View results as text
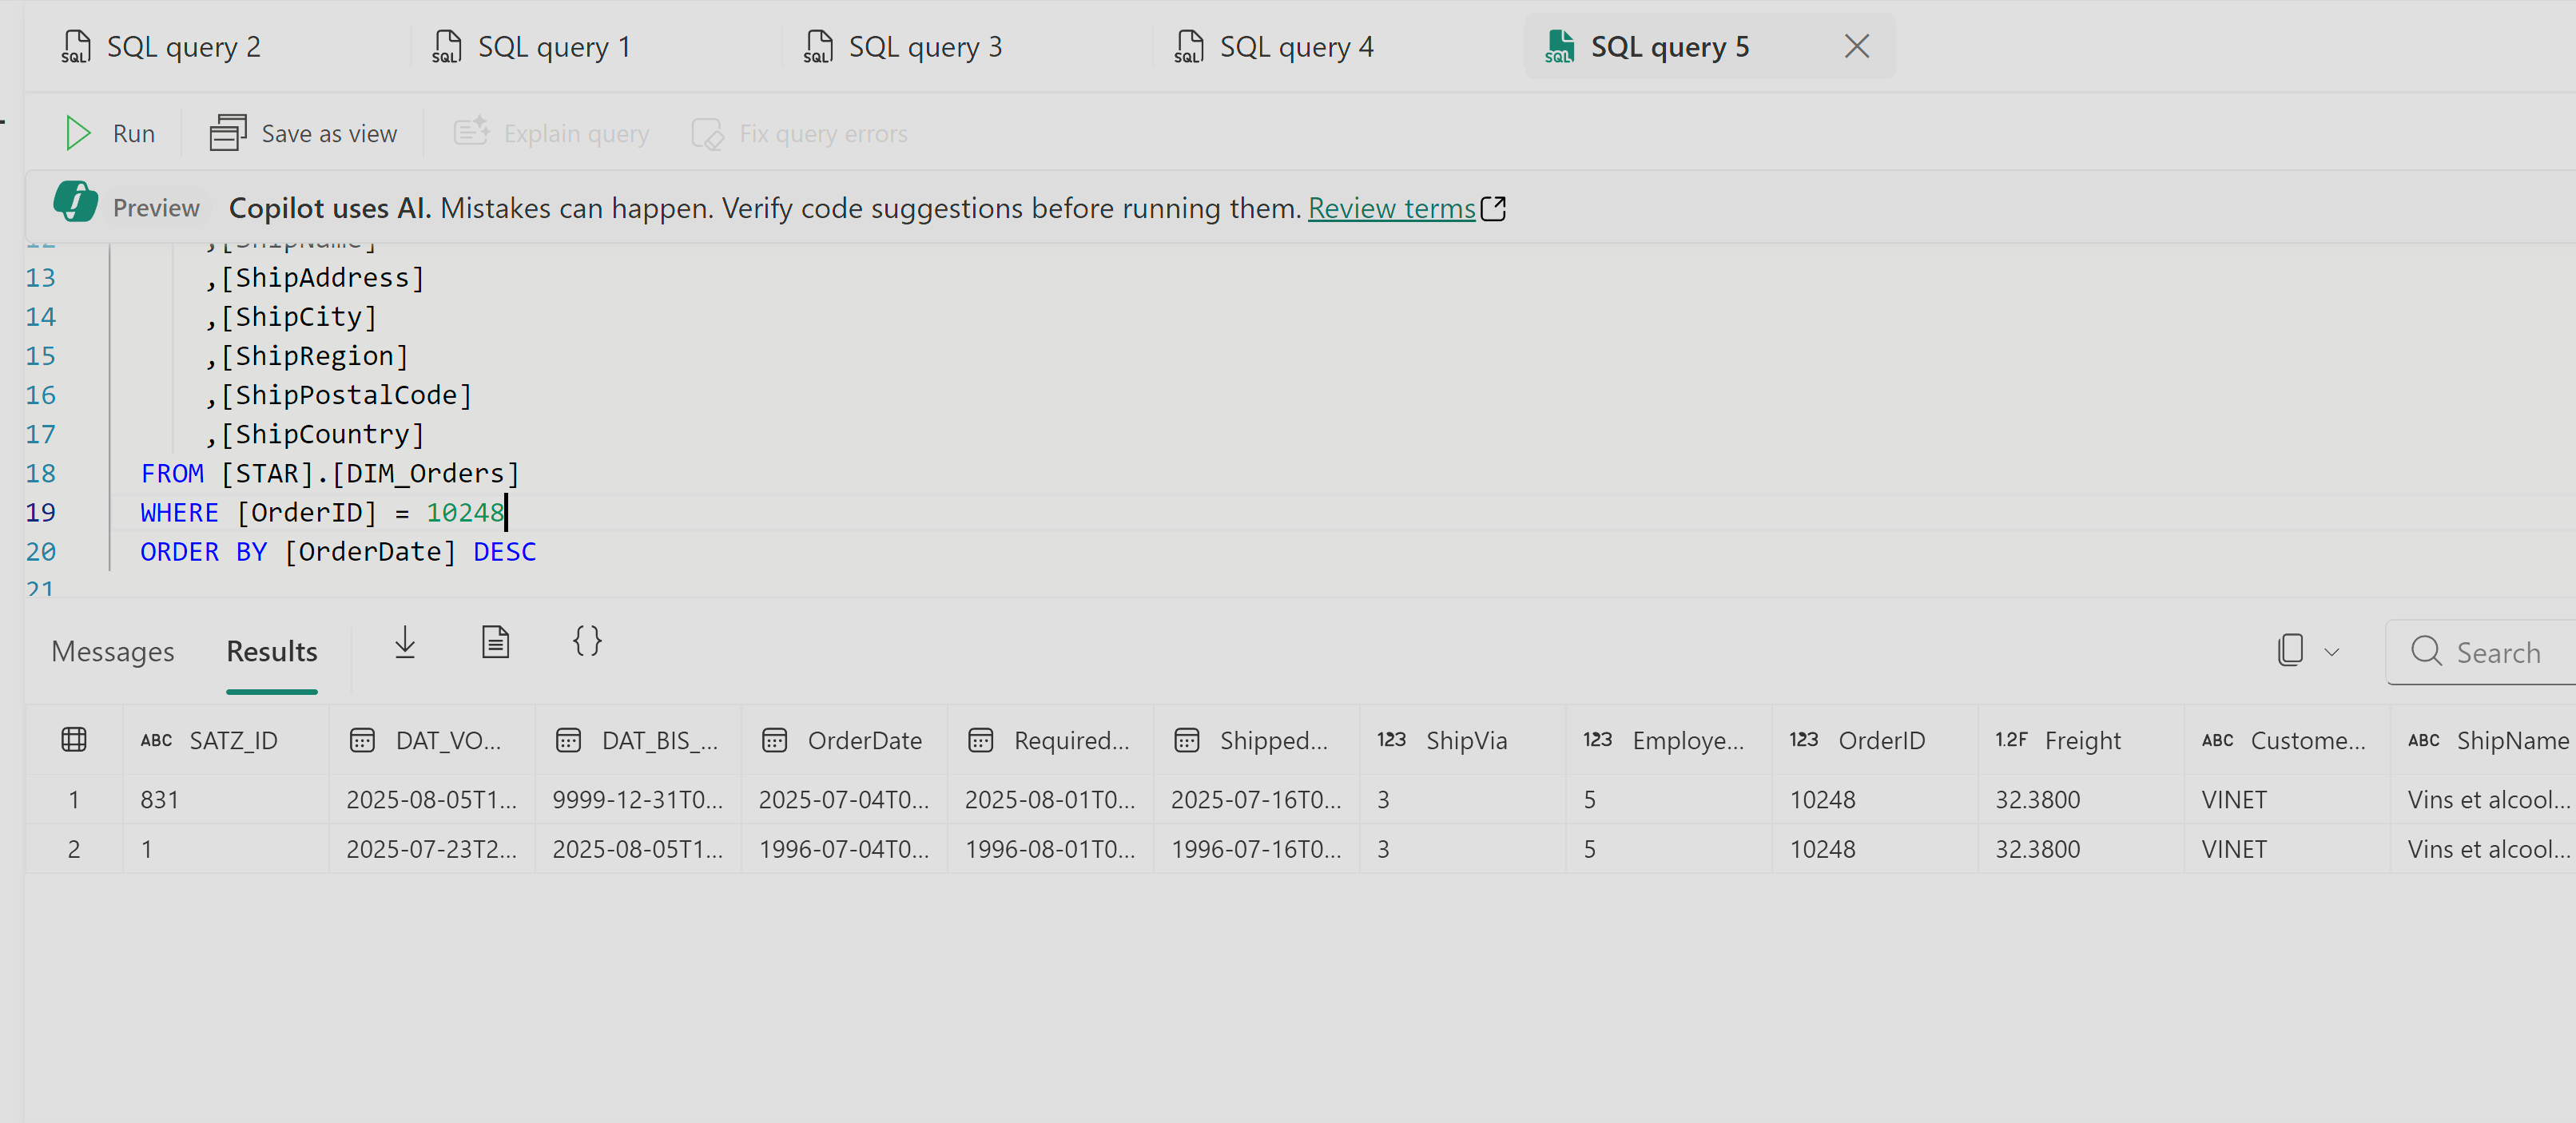2576x1123 pixels. 496,643
